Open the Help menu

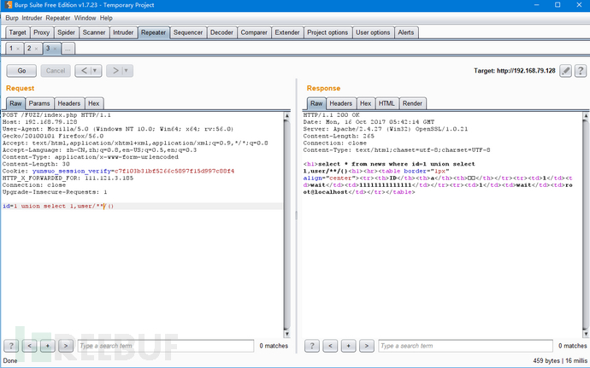point(106,18)
